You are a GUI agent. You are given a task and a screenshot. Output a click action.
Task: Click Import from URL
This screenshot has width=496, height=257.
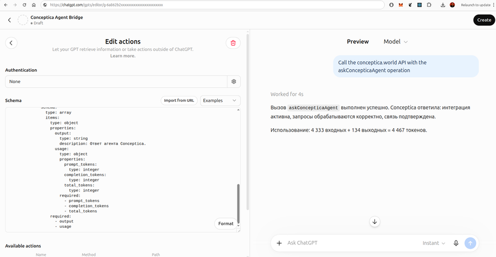point(179,100)
